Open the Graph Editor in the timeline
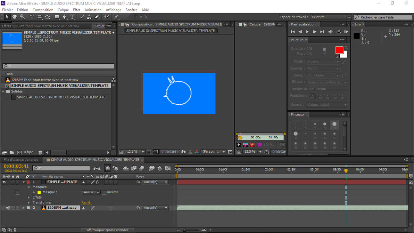This screenshot has height=233, width=414. (167, 168)
